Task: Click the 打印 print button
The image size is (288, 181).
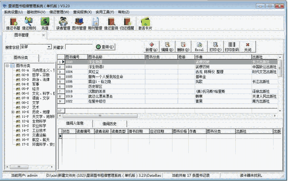Action: (215, 47)
